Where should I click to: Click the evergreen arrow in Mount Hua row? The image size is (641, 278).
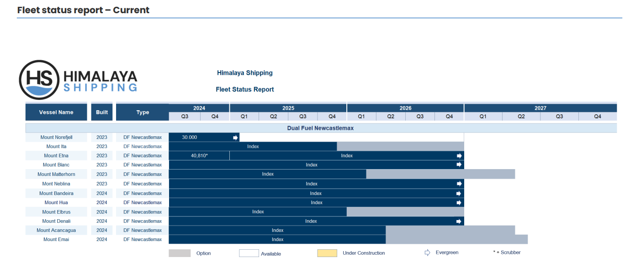[x=459, y=202]
